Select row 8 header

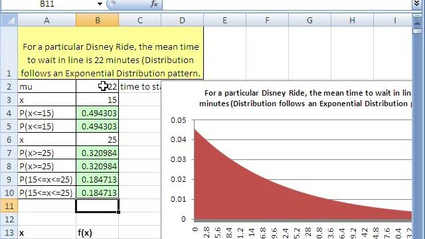point(9,166)
